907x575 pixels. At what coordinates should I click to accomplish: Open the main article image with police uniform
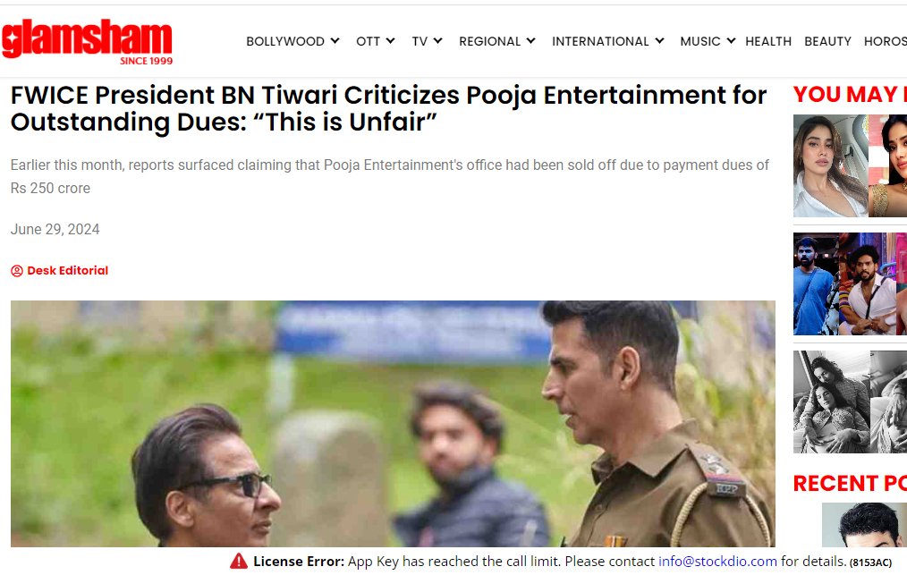[393, 424]
